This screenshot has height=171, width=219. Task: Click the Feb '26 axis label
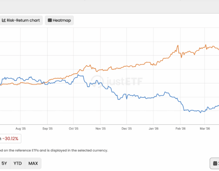180,129
